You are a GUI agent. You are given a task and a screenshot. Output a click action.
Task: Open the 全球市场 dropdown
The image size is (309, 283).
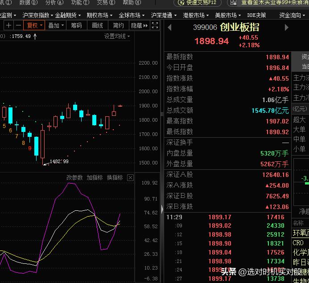point(132,15)
